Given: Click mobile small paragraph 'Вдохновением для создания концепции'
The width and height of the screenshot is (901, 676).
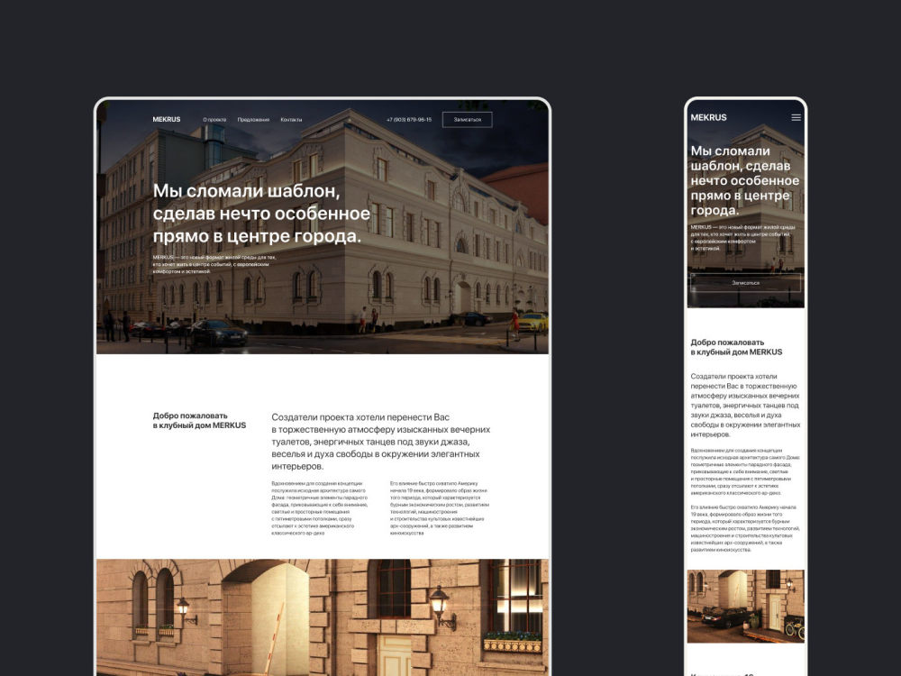Looking at the screenshot, I should pos(745,472).
